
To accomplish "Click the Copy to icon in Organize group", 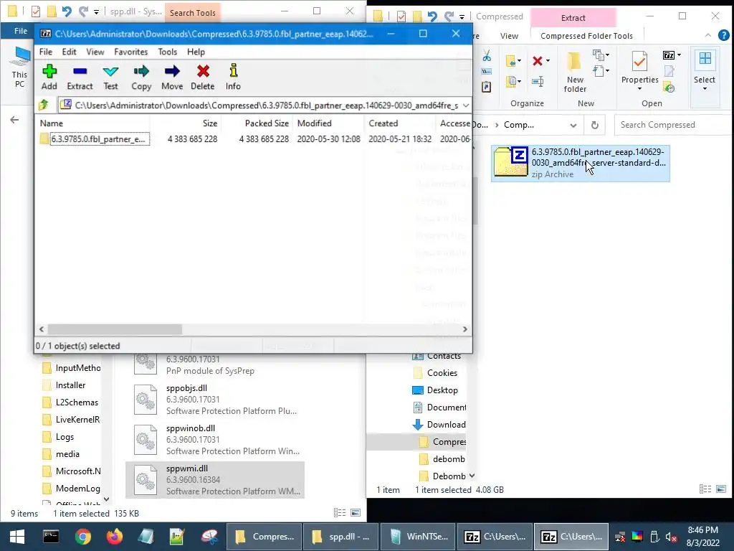I will (513, 82).
